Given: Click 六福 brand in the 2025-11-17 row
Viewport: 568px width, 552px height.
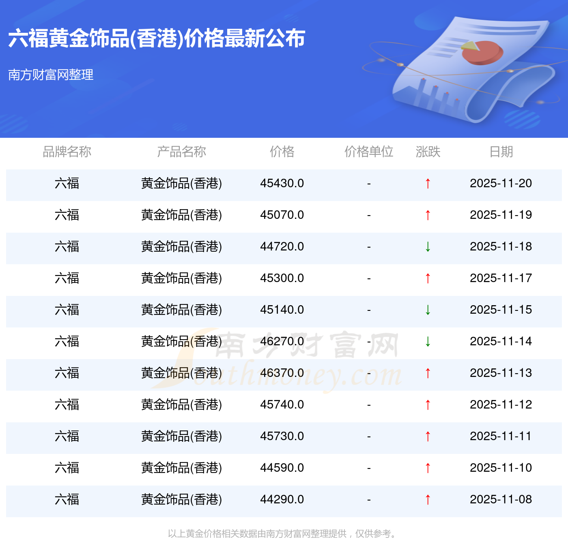Looking at the screenshot, I should pyautogui.click(x=67, y=278).
